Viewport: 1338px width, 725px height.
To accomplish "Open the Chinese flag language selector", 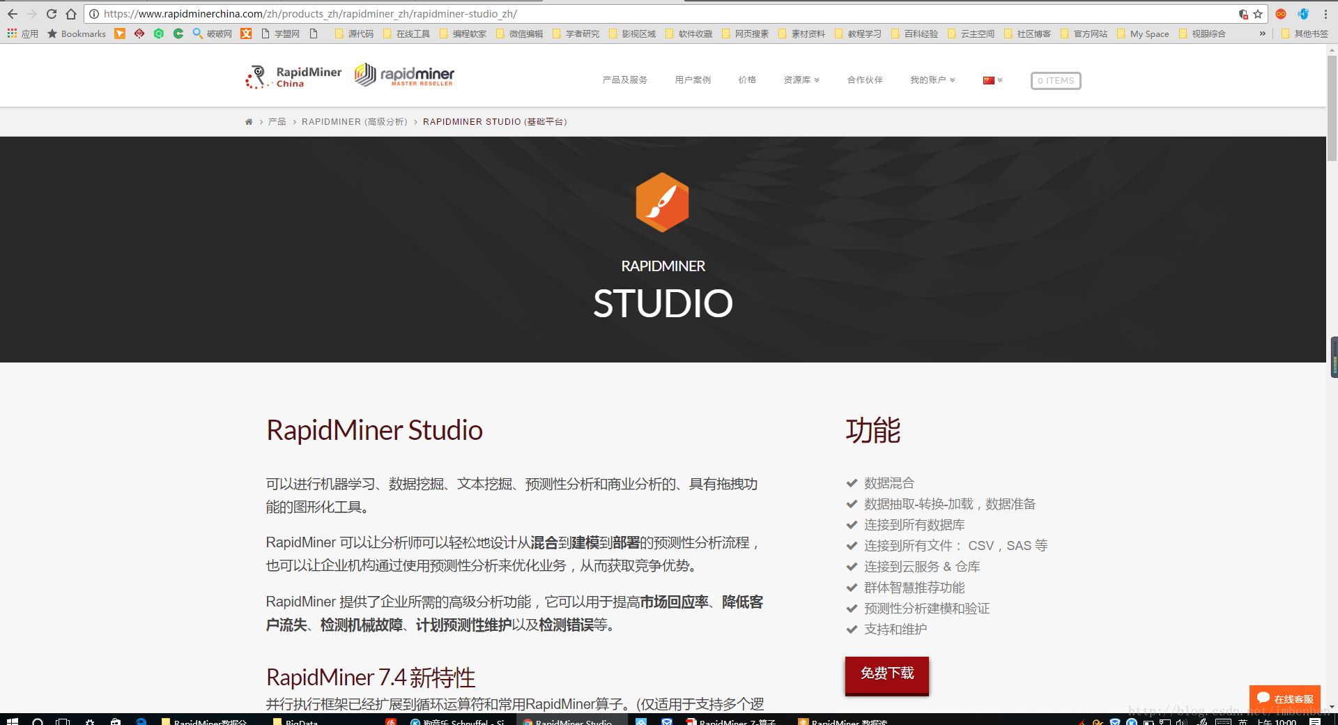I will pos(992,80).
